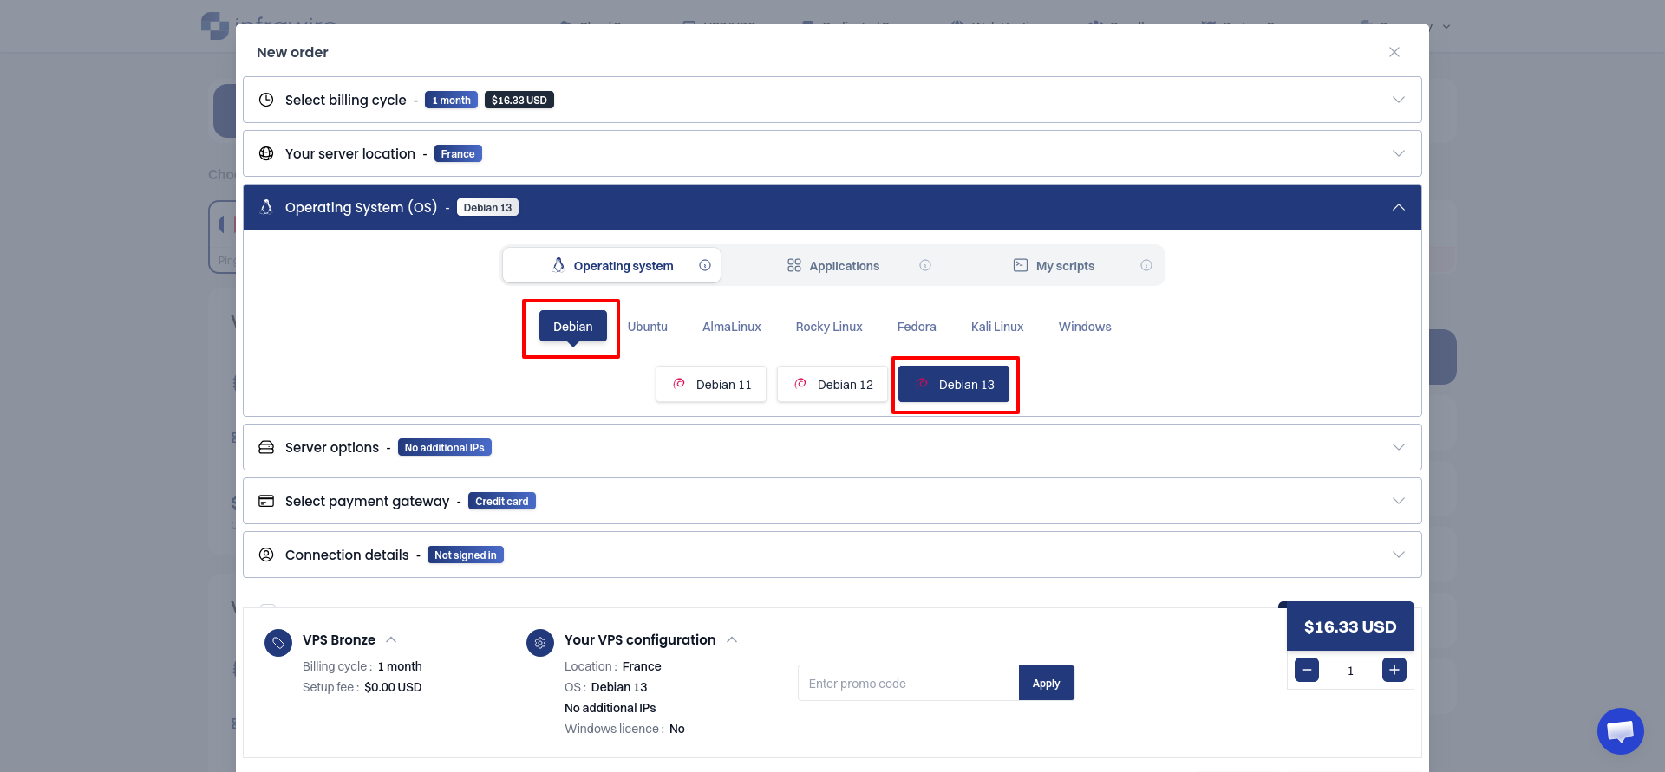Collapse the VPS Bronze summary

tap(391, 639)
